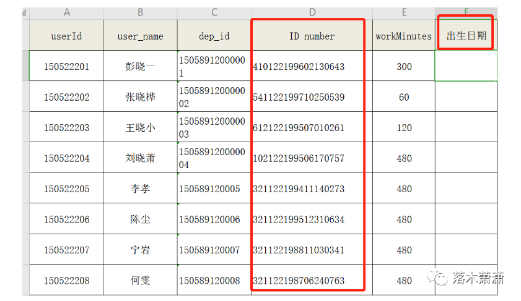Select dep_id cell in 彭晓一 row
Image resolution: width=521 pixels, height=301 pixels.
click(x=214, y=66)
